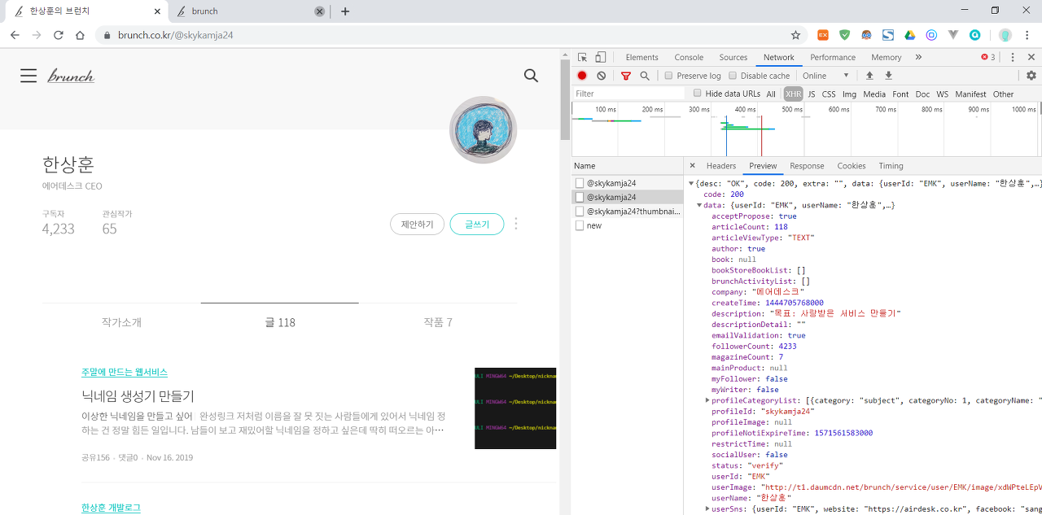Open the Chrome profile avatar
Screen dimensions: 1042x515
[1005, 35]
